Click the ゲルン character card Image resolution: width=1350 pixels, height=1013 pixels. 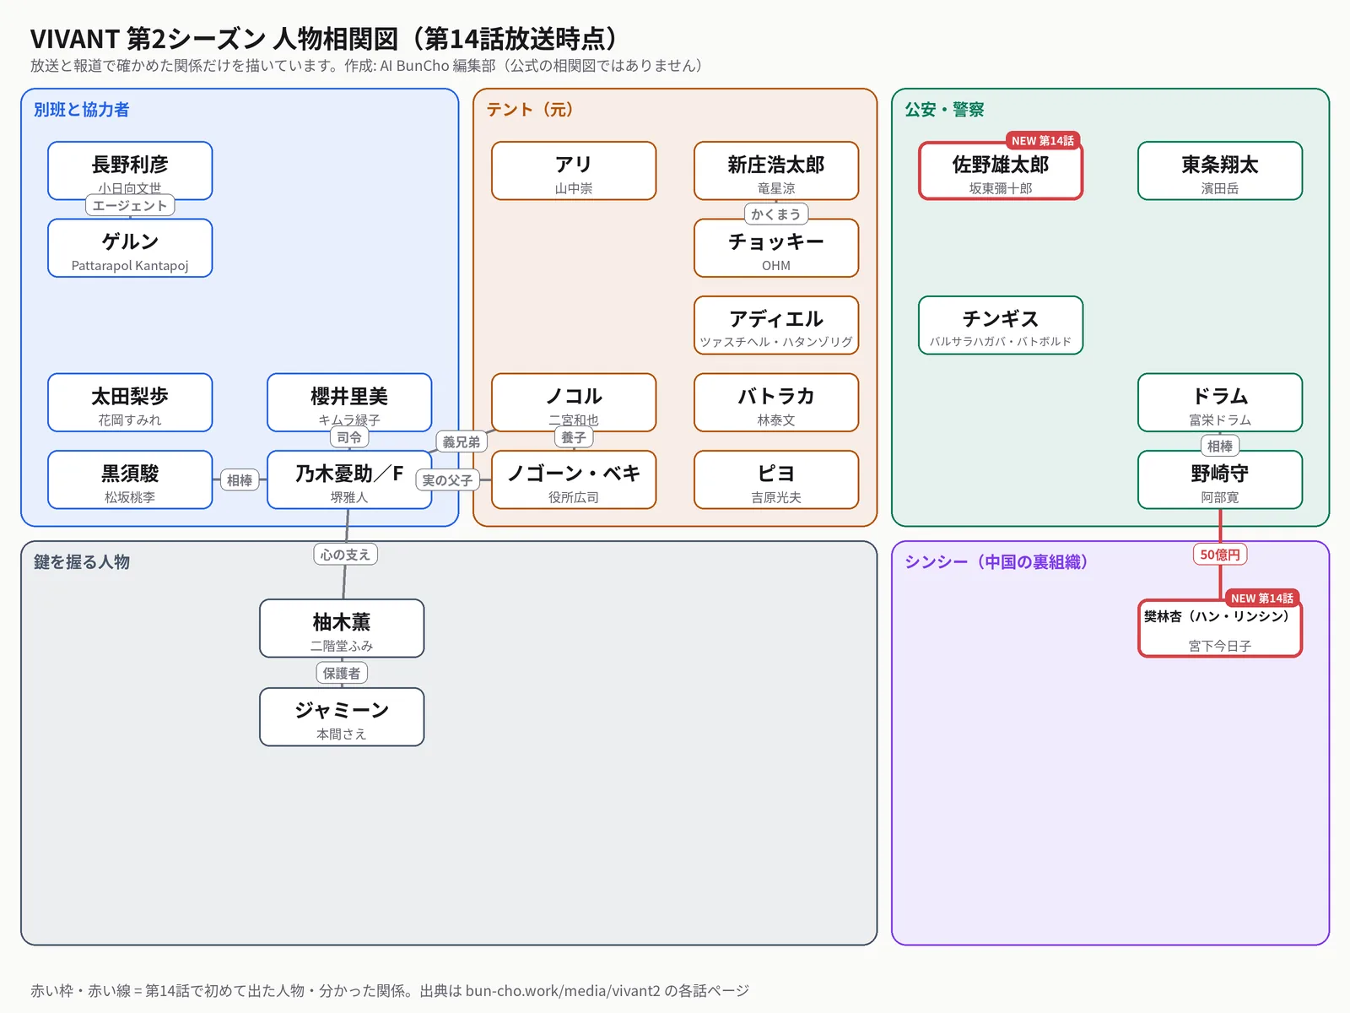coord(130,248)
